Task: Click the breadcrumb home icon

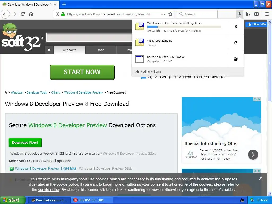Action: tap(6, 92)
